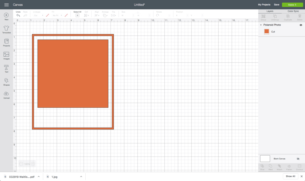Switch to the Layers tab

click(270, 11)
